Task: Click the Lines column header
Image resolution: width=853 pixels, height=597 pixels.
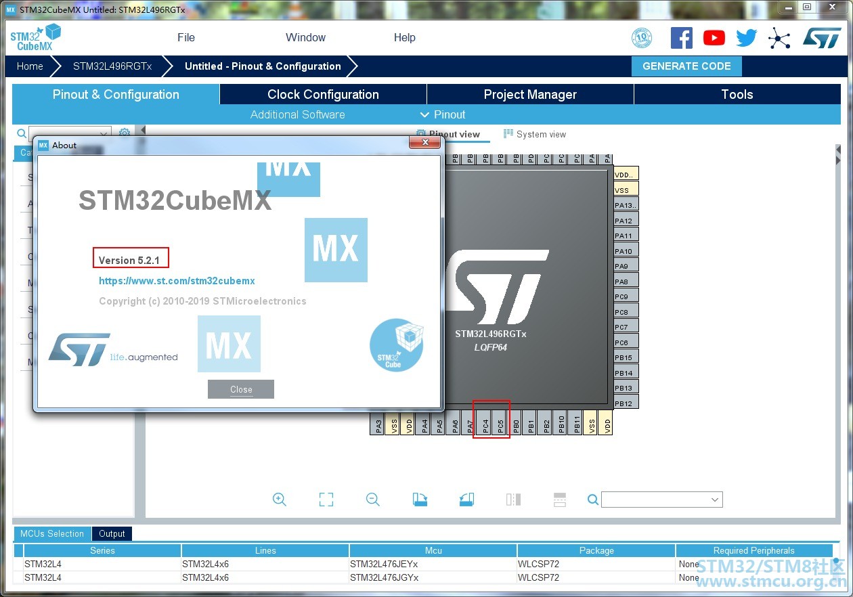Action: pyautogui.click(x=265, y=550)
